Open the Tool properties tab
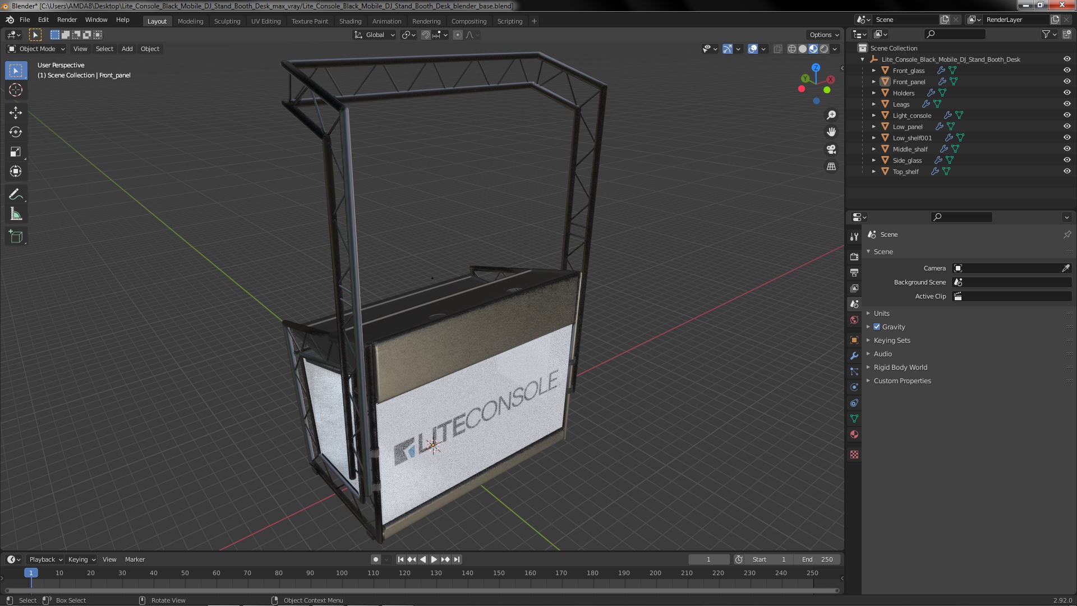The width and height of the screenshot is (1077, 606). (854, 237)
